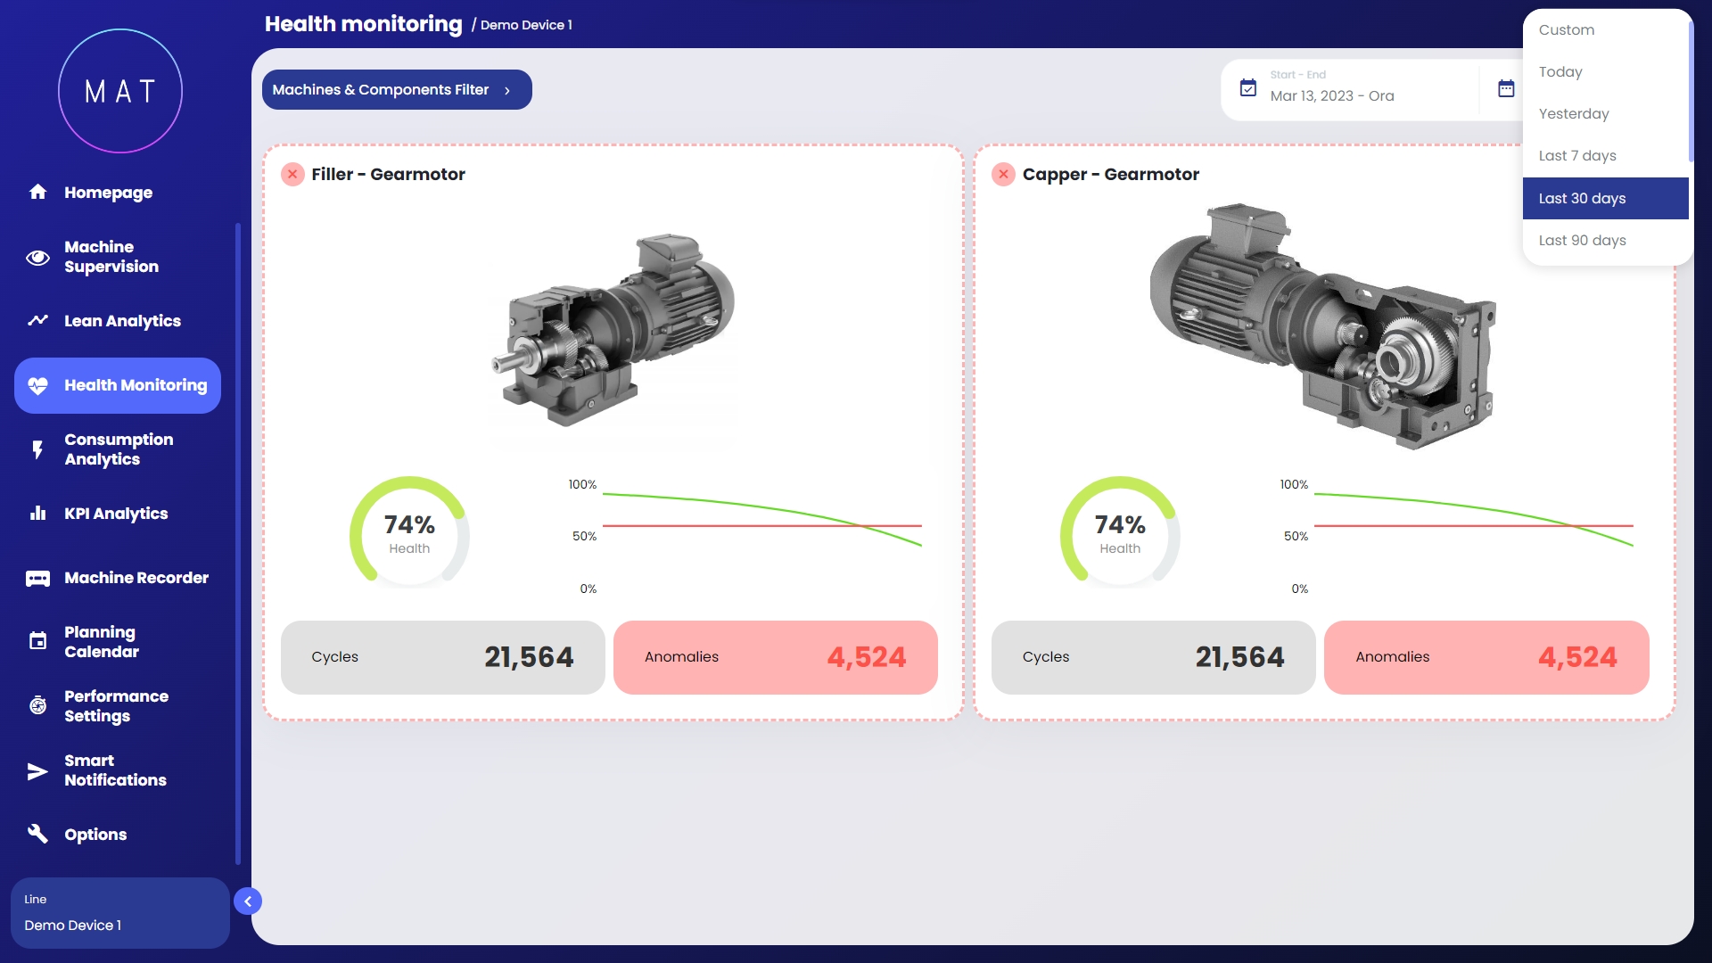Expand Machines & Components Filter

coord(397,90)
